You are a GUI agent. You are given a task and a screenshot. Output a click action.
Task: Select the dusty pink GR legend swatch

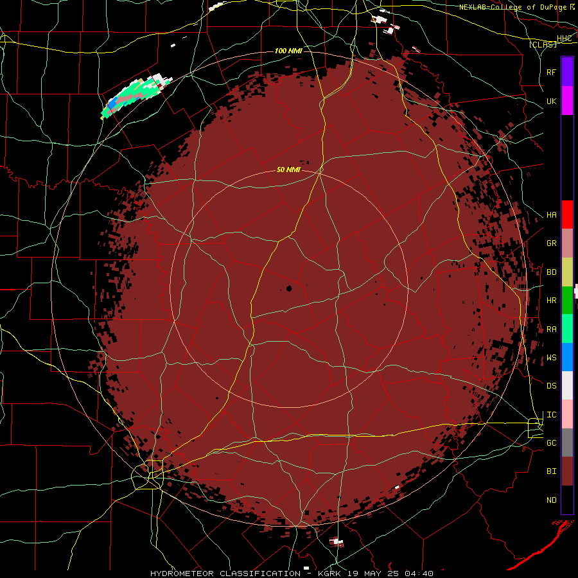tap(567, 243)
